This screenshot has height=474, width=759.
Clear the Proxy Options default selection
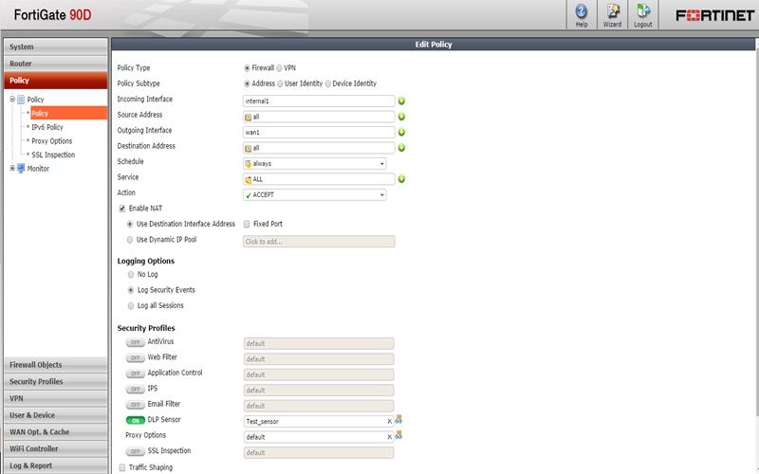[x=389, y=437]
